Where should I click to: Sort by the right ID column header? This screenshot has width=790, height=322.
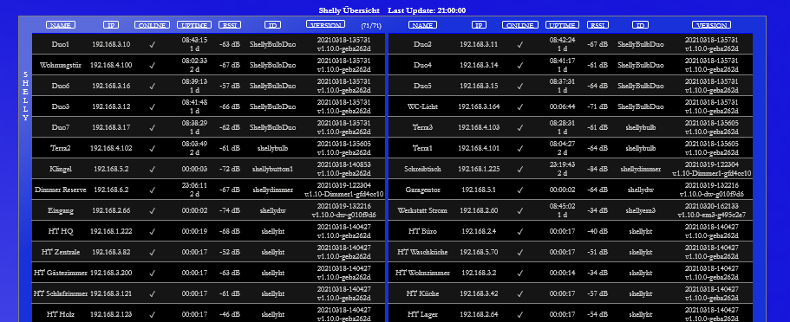640,24
